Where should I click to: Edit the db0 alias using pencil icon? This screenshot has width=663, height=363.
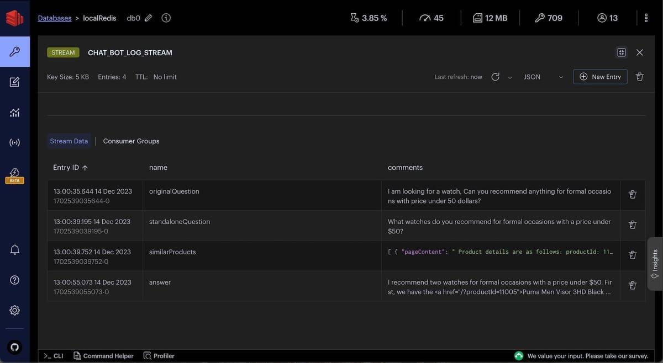pyautogui.click(x=150, y=18)
